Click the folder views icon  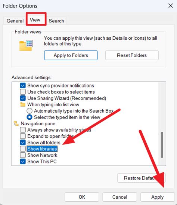pos(26,45)
